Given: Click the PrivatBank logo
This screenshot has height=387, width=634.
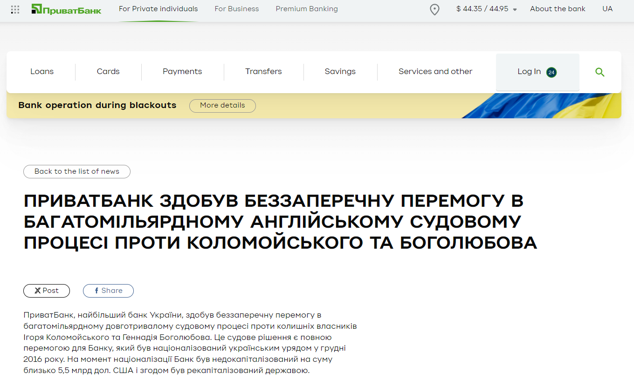Looking at the screenshot, I should [66, 9].
